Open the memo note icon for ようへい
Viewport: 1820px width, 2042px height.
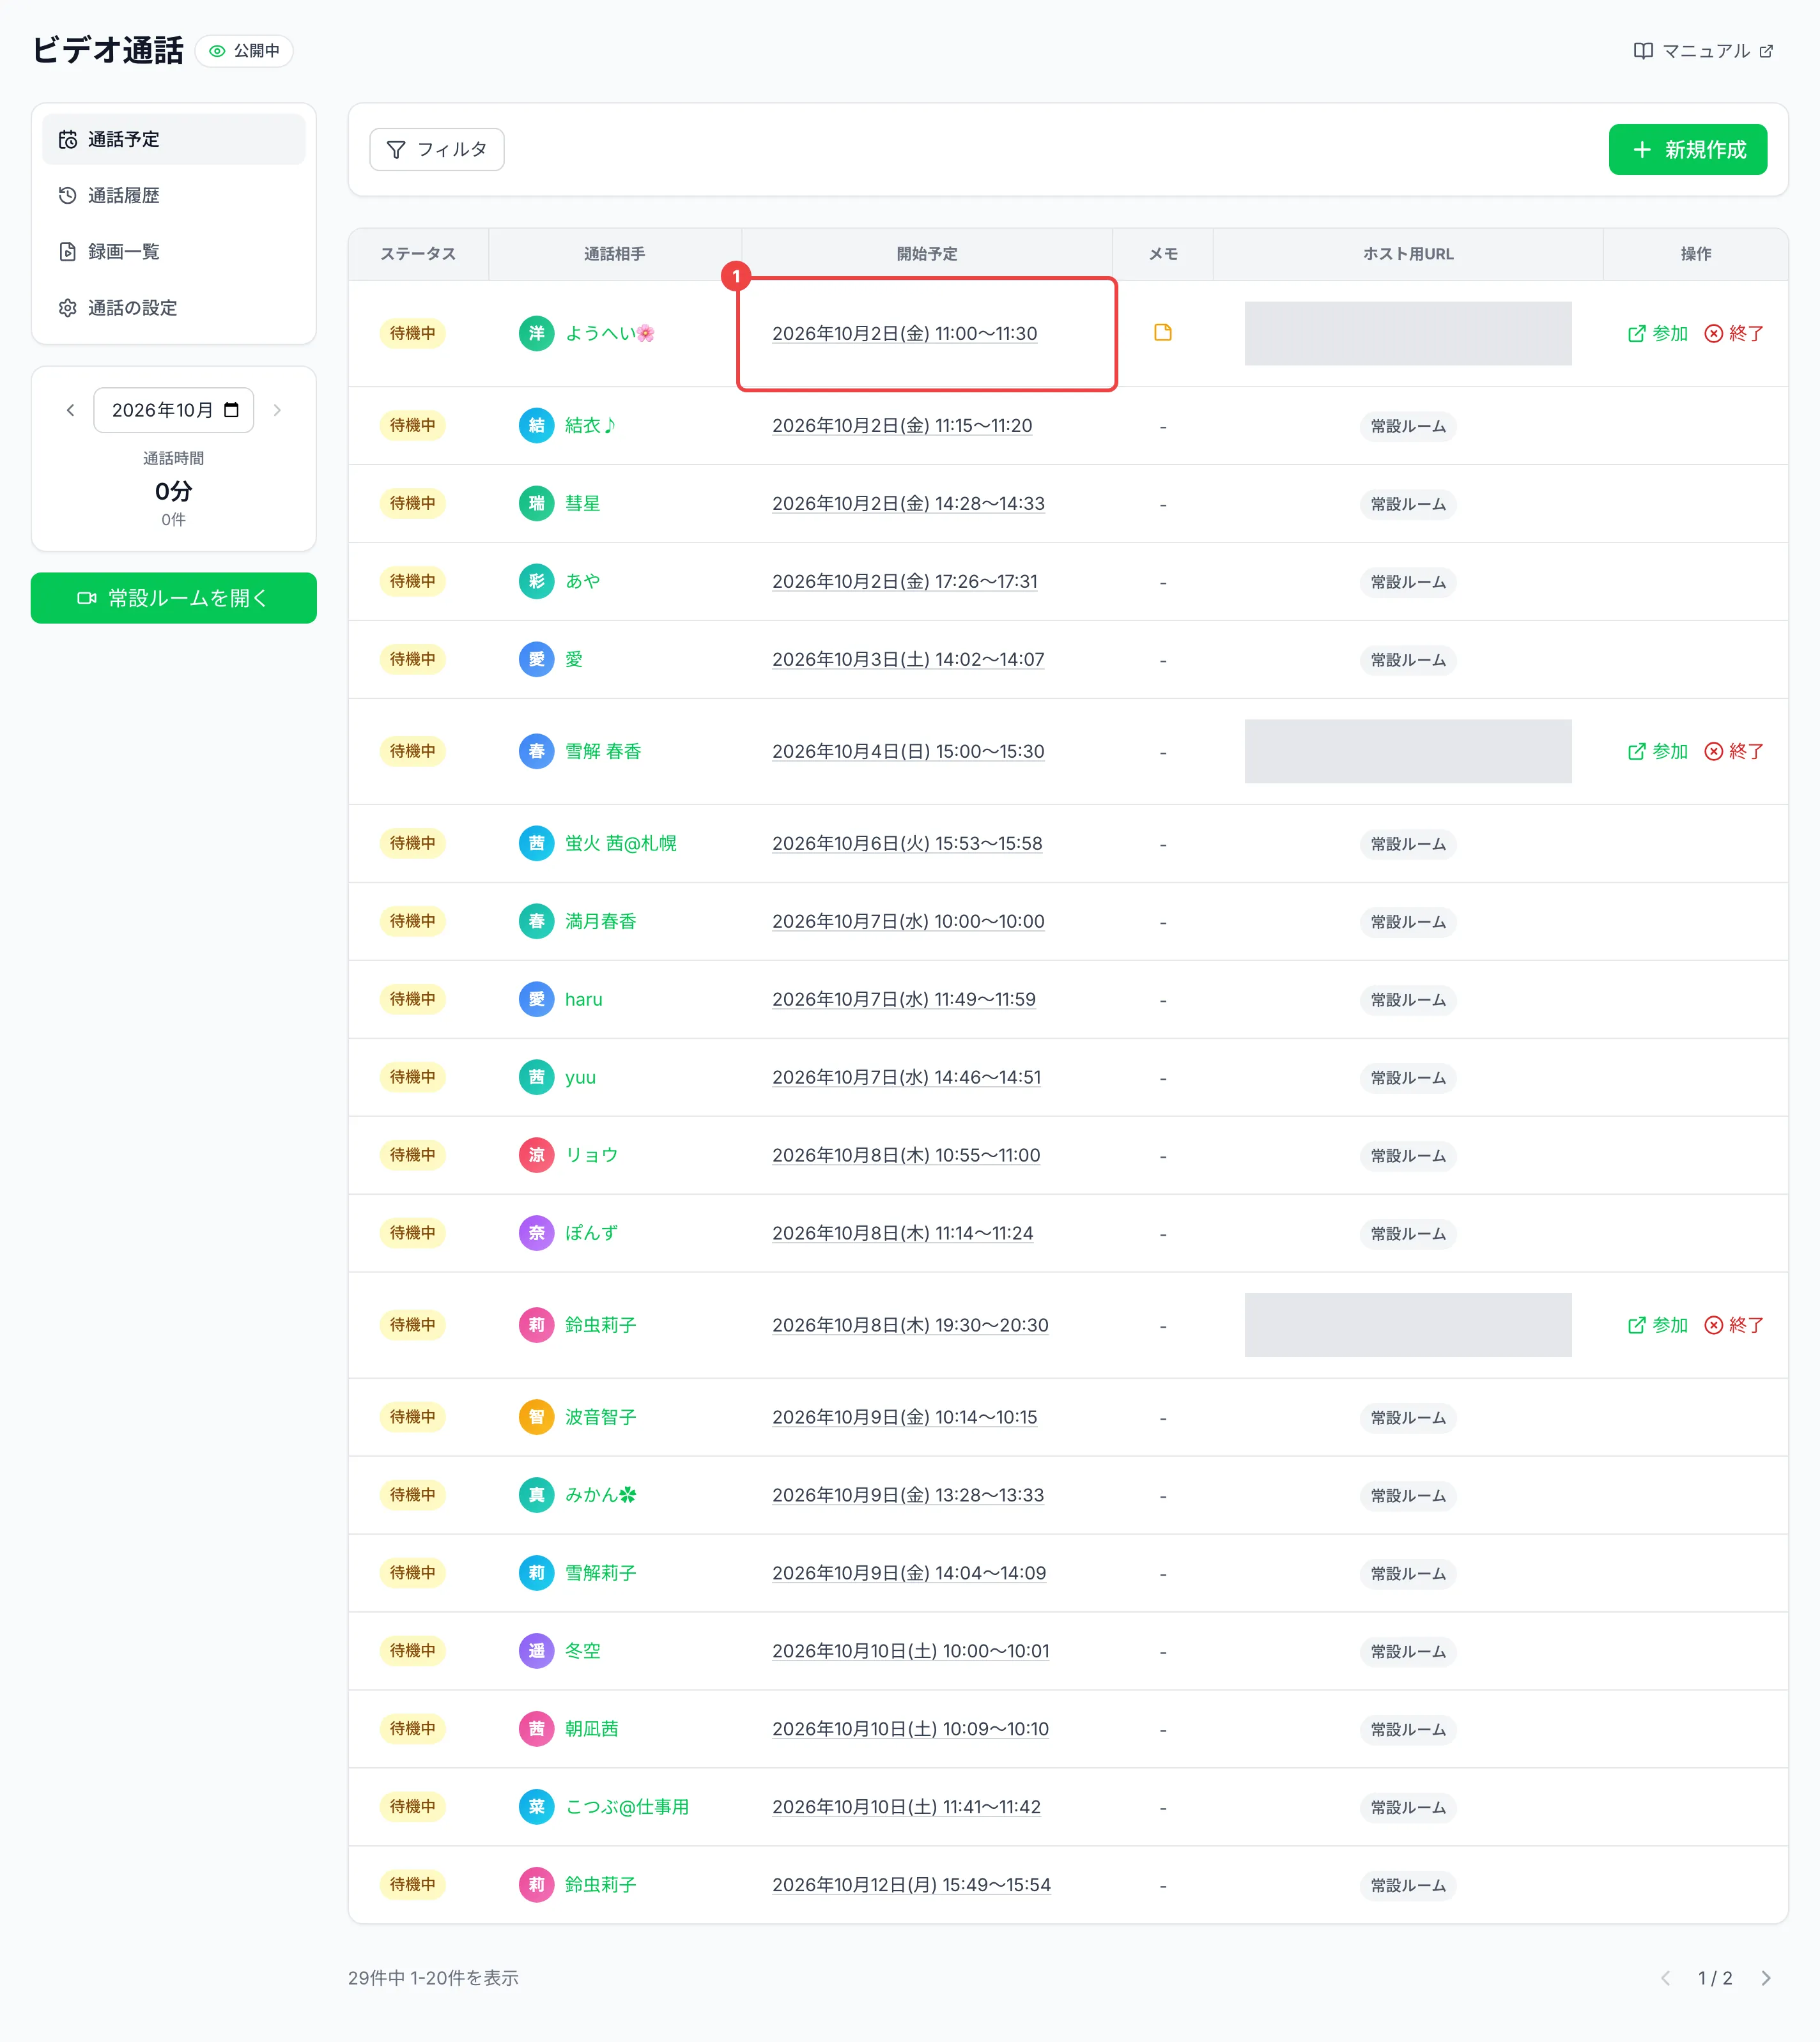(1162, 333)
